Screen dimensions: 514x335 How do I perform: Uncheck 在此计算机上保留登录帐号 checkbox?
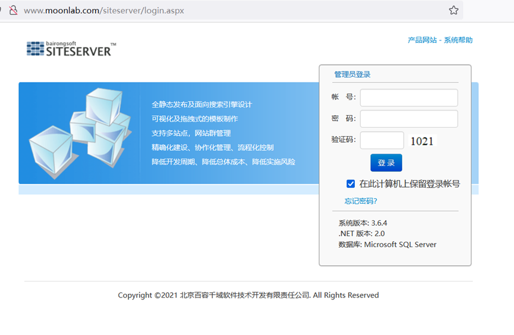click(x=351, y=184)
